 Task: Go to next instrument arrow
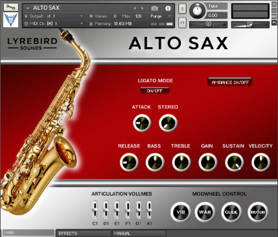click(143, 8)
